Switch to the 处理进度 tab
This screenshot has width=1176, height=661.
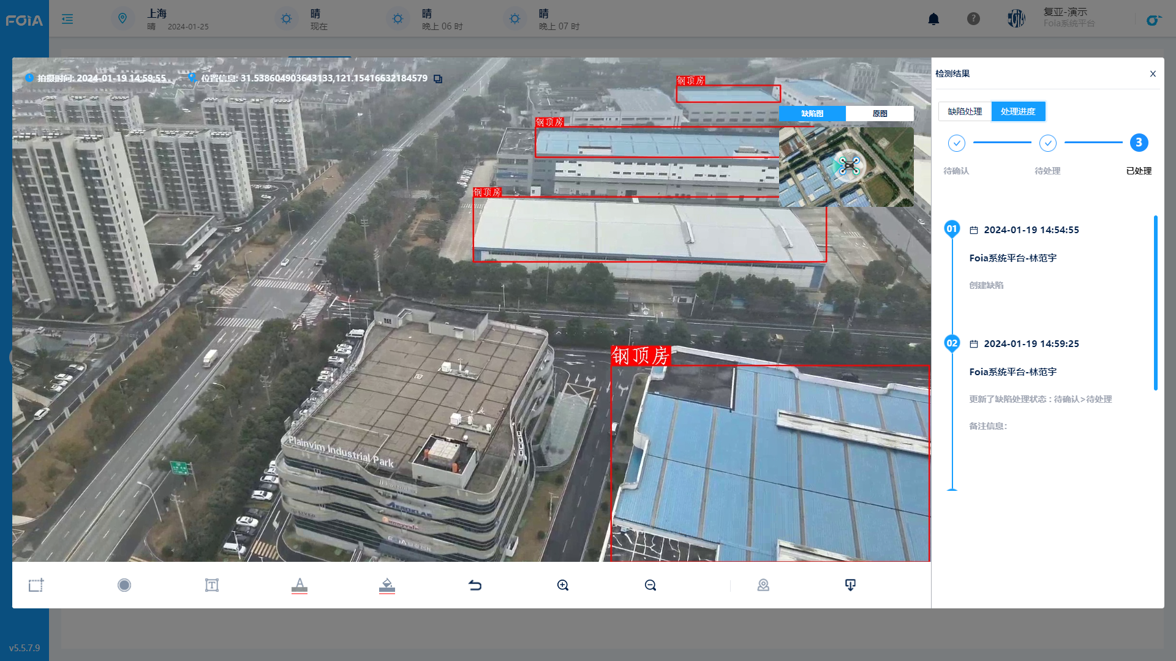pos(1018,111)
